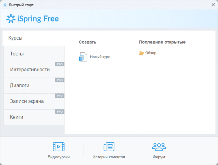This screenshot has height=165, width=218.
Task: Click the PRO badge on Диалоги
Action: pyautogui.click(x=60, y=80)
